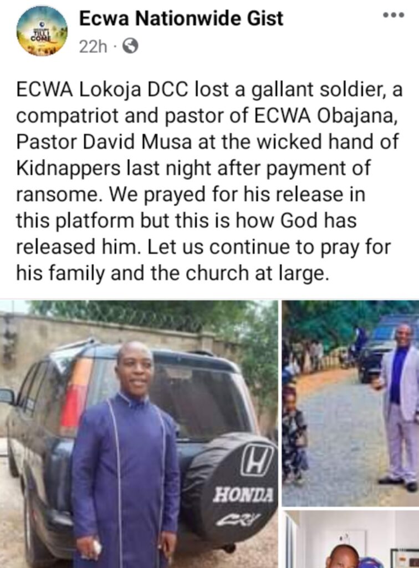Screen dimensions: 419x568
Task: Open the 22h post timestamp
Action: 93,47
